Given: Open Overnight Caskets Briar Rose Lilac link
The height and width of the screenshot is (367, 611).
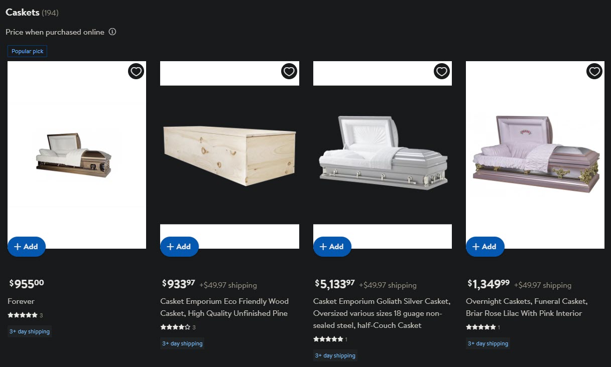Looking at the screenshot, I should pos(527,307).
